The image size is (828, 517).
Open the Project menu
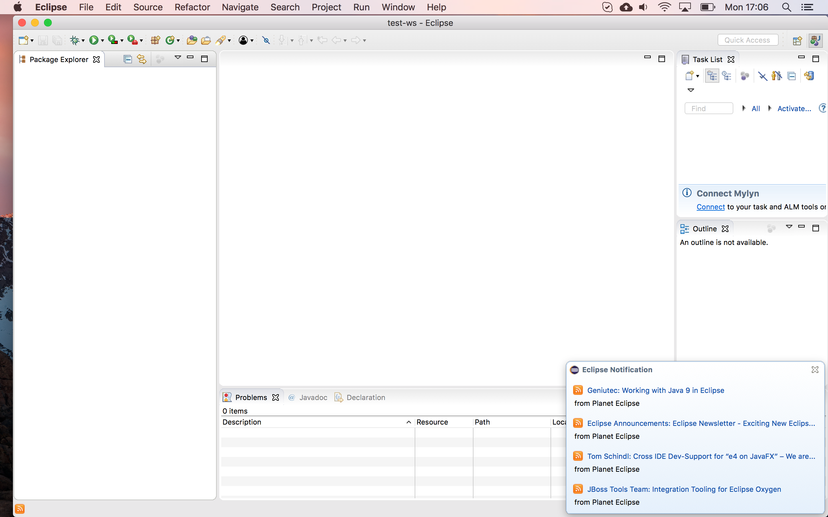326,7
